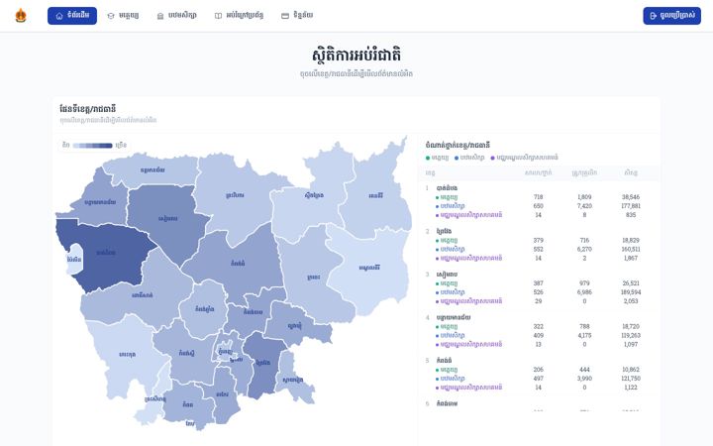The height and width of the screenshot is (446, 713).
Task: Select Preah Sihanouk province on the map
Action: tap(155, 399)
